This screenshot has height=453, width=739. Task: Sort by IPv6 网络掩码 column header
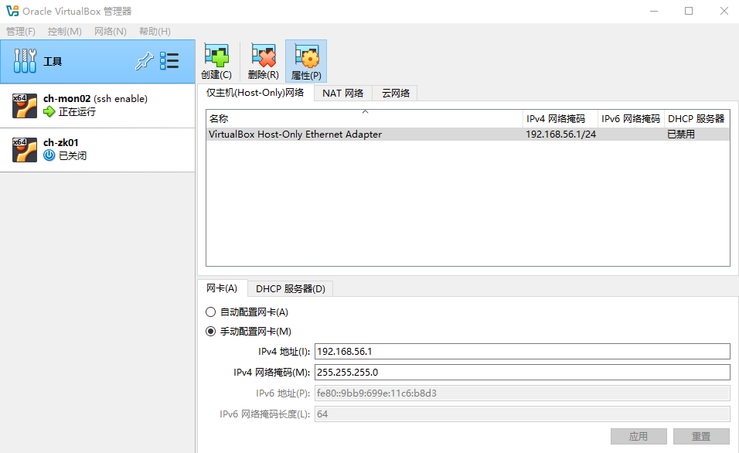click(631, 119)
